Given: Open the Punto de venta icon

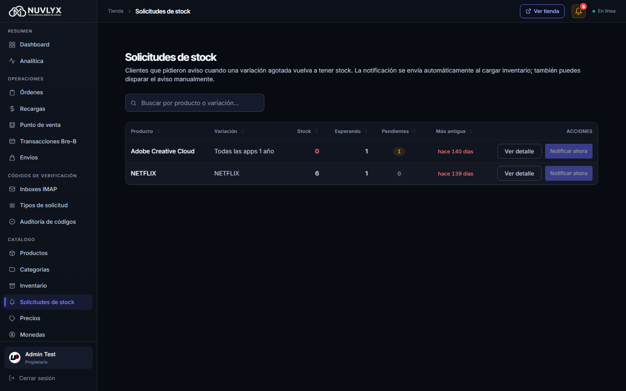Looking at the screenshot, I should 12,125.
